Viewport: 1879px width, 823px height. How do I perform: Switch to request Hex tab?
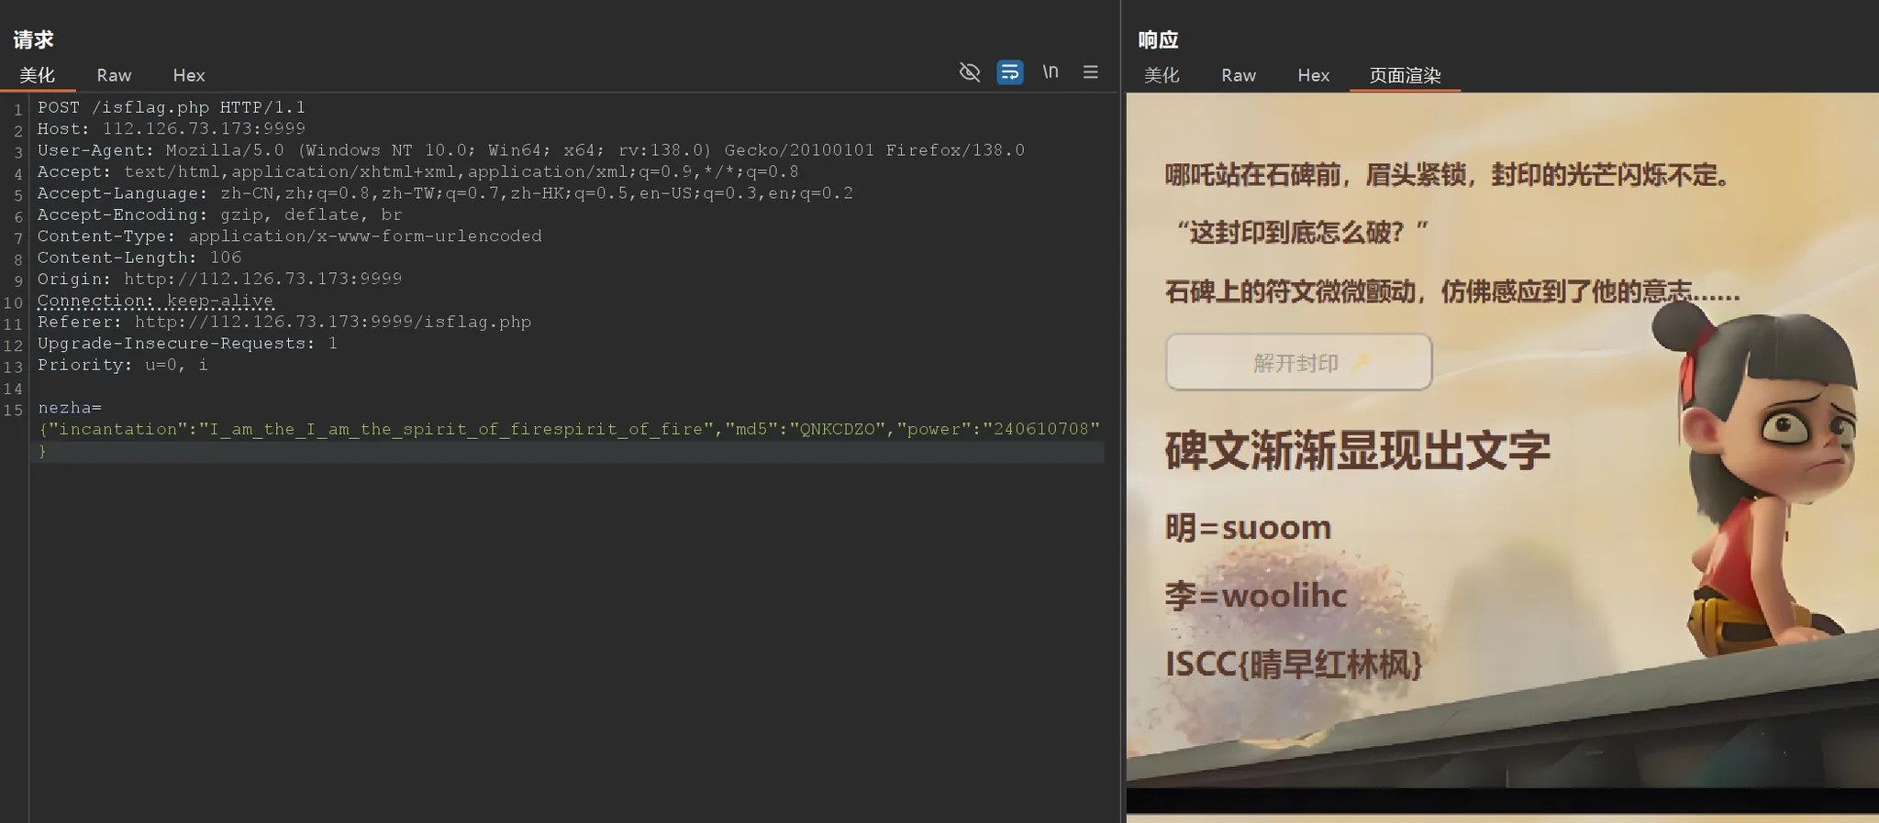[188, 75]
